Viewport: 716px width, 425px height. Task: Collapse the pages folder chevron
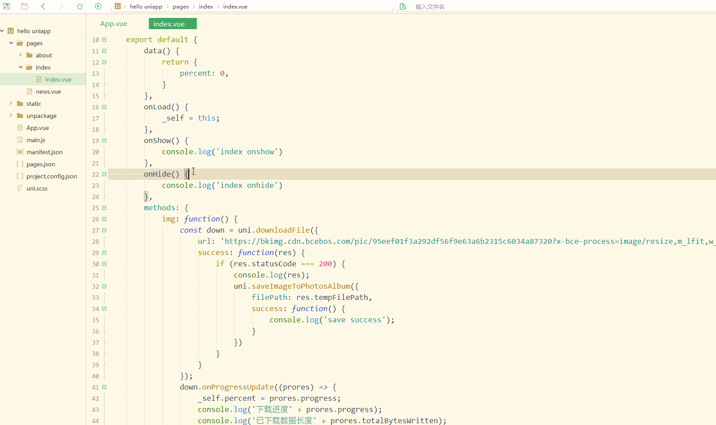pyautogui.click(x=11, y=43)
